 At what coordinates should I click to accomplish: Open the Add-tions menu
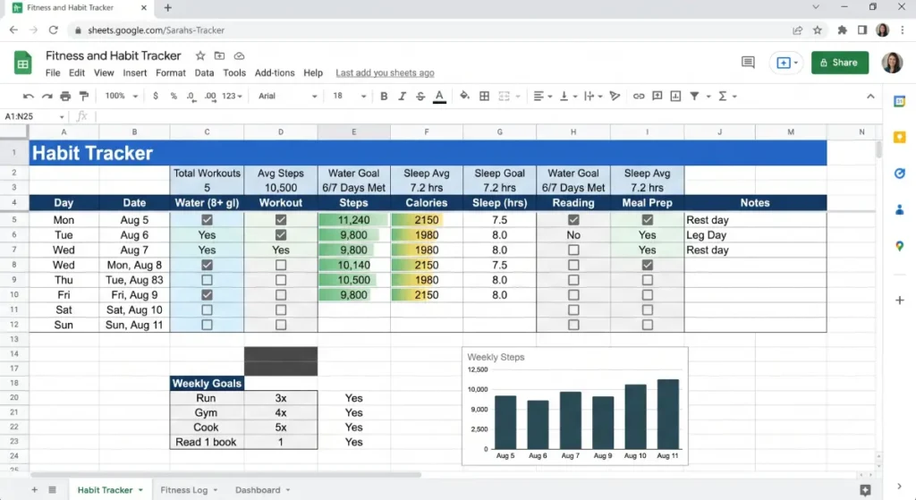tap(275, 73)
